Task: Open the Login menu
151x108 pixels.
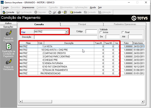Action: (x=6, y=7)
